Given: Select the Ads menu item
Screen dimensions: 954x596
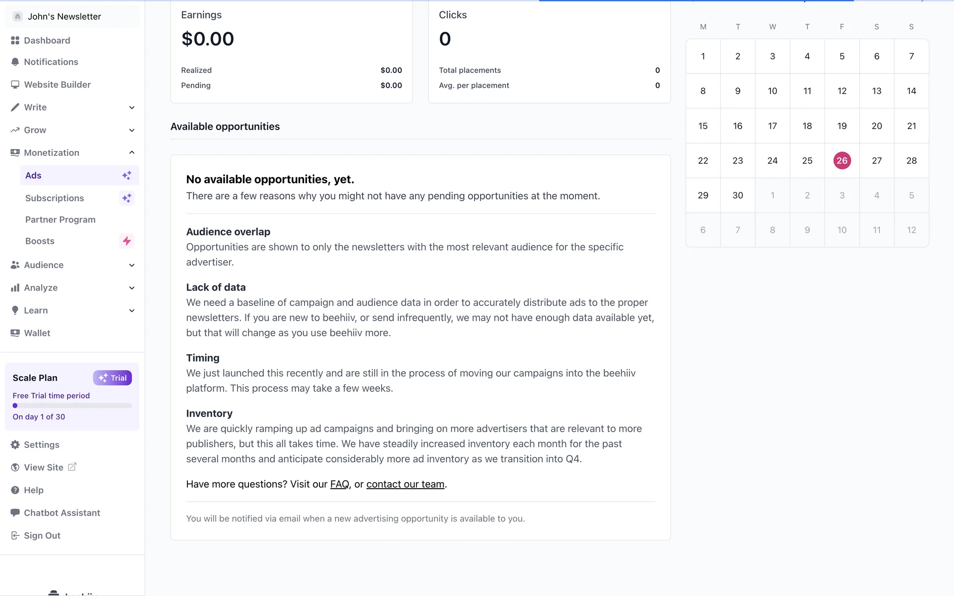Looking at the screenshot, I should 33,175.
